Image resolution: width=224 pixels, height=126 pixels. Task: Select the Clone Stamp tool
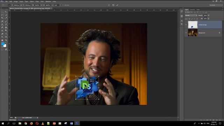2,24
